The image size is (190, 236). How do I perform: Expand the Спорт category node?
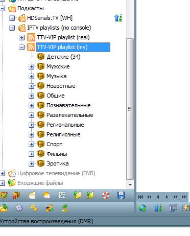[31, 144]
